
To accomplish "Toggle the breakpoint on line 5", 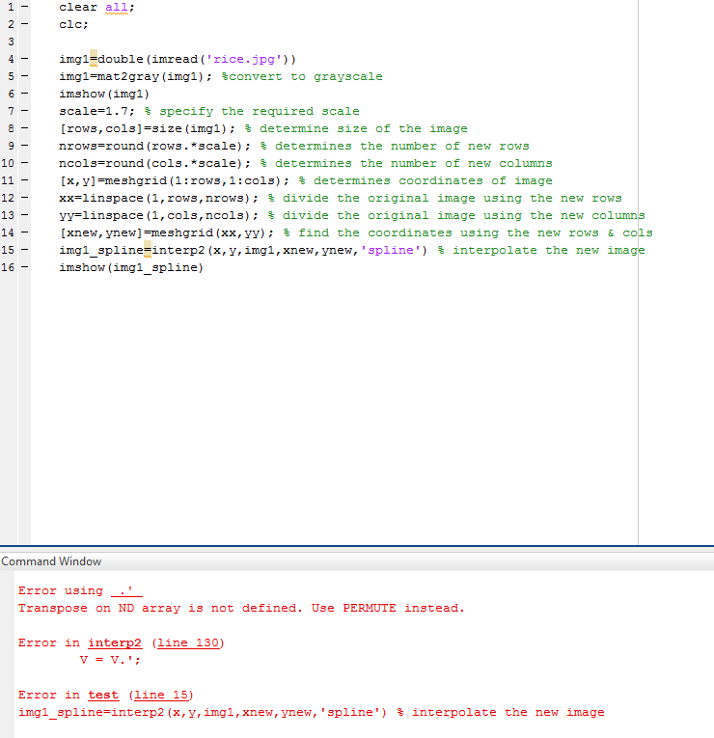I will click(24, 76).
